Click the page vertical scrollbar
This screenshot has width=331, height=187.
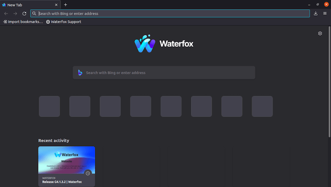click(329, 82)
